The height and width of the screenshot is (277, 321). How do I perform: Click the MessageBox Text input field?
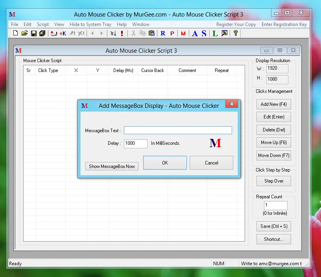pos(178,130)
